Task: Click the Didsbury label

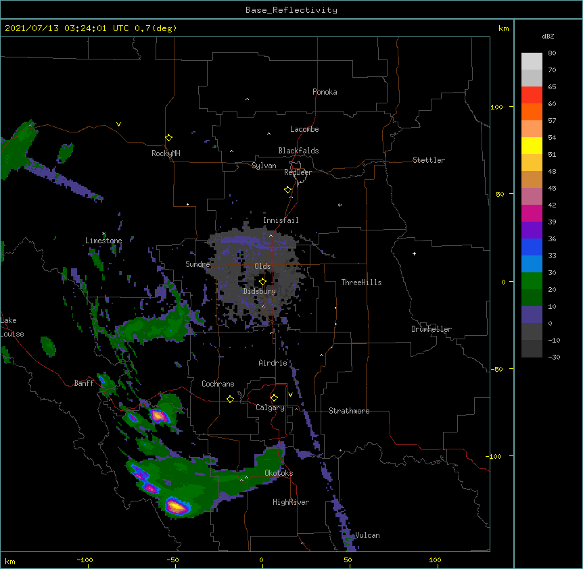Action: click(260, 291)
